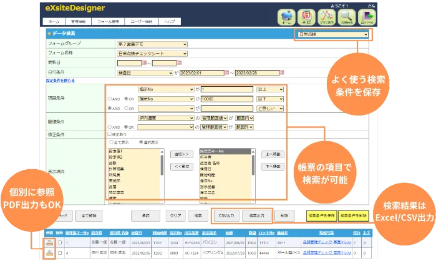Screen dimensions: 436x261
Task: Open the ヘルプ menu
Action: click(x=169, y=22)
